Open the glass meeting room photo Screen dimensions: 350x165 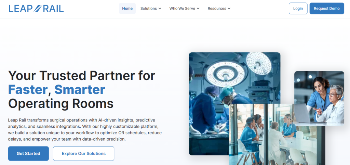pos(277,134)
